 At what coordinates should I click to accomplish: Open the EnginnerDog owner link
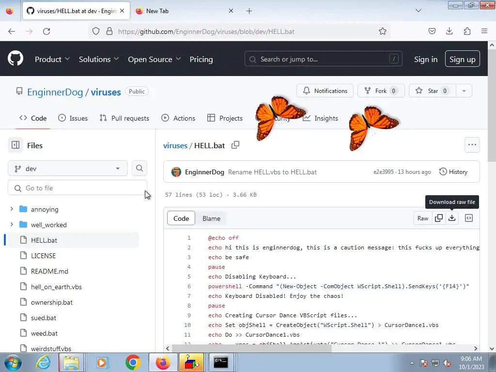point(55,92)
